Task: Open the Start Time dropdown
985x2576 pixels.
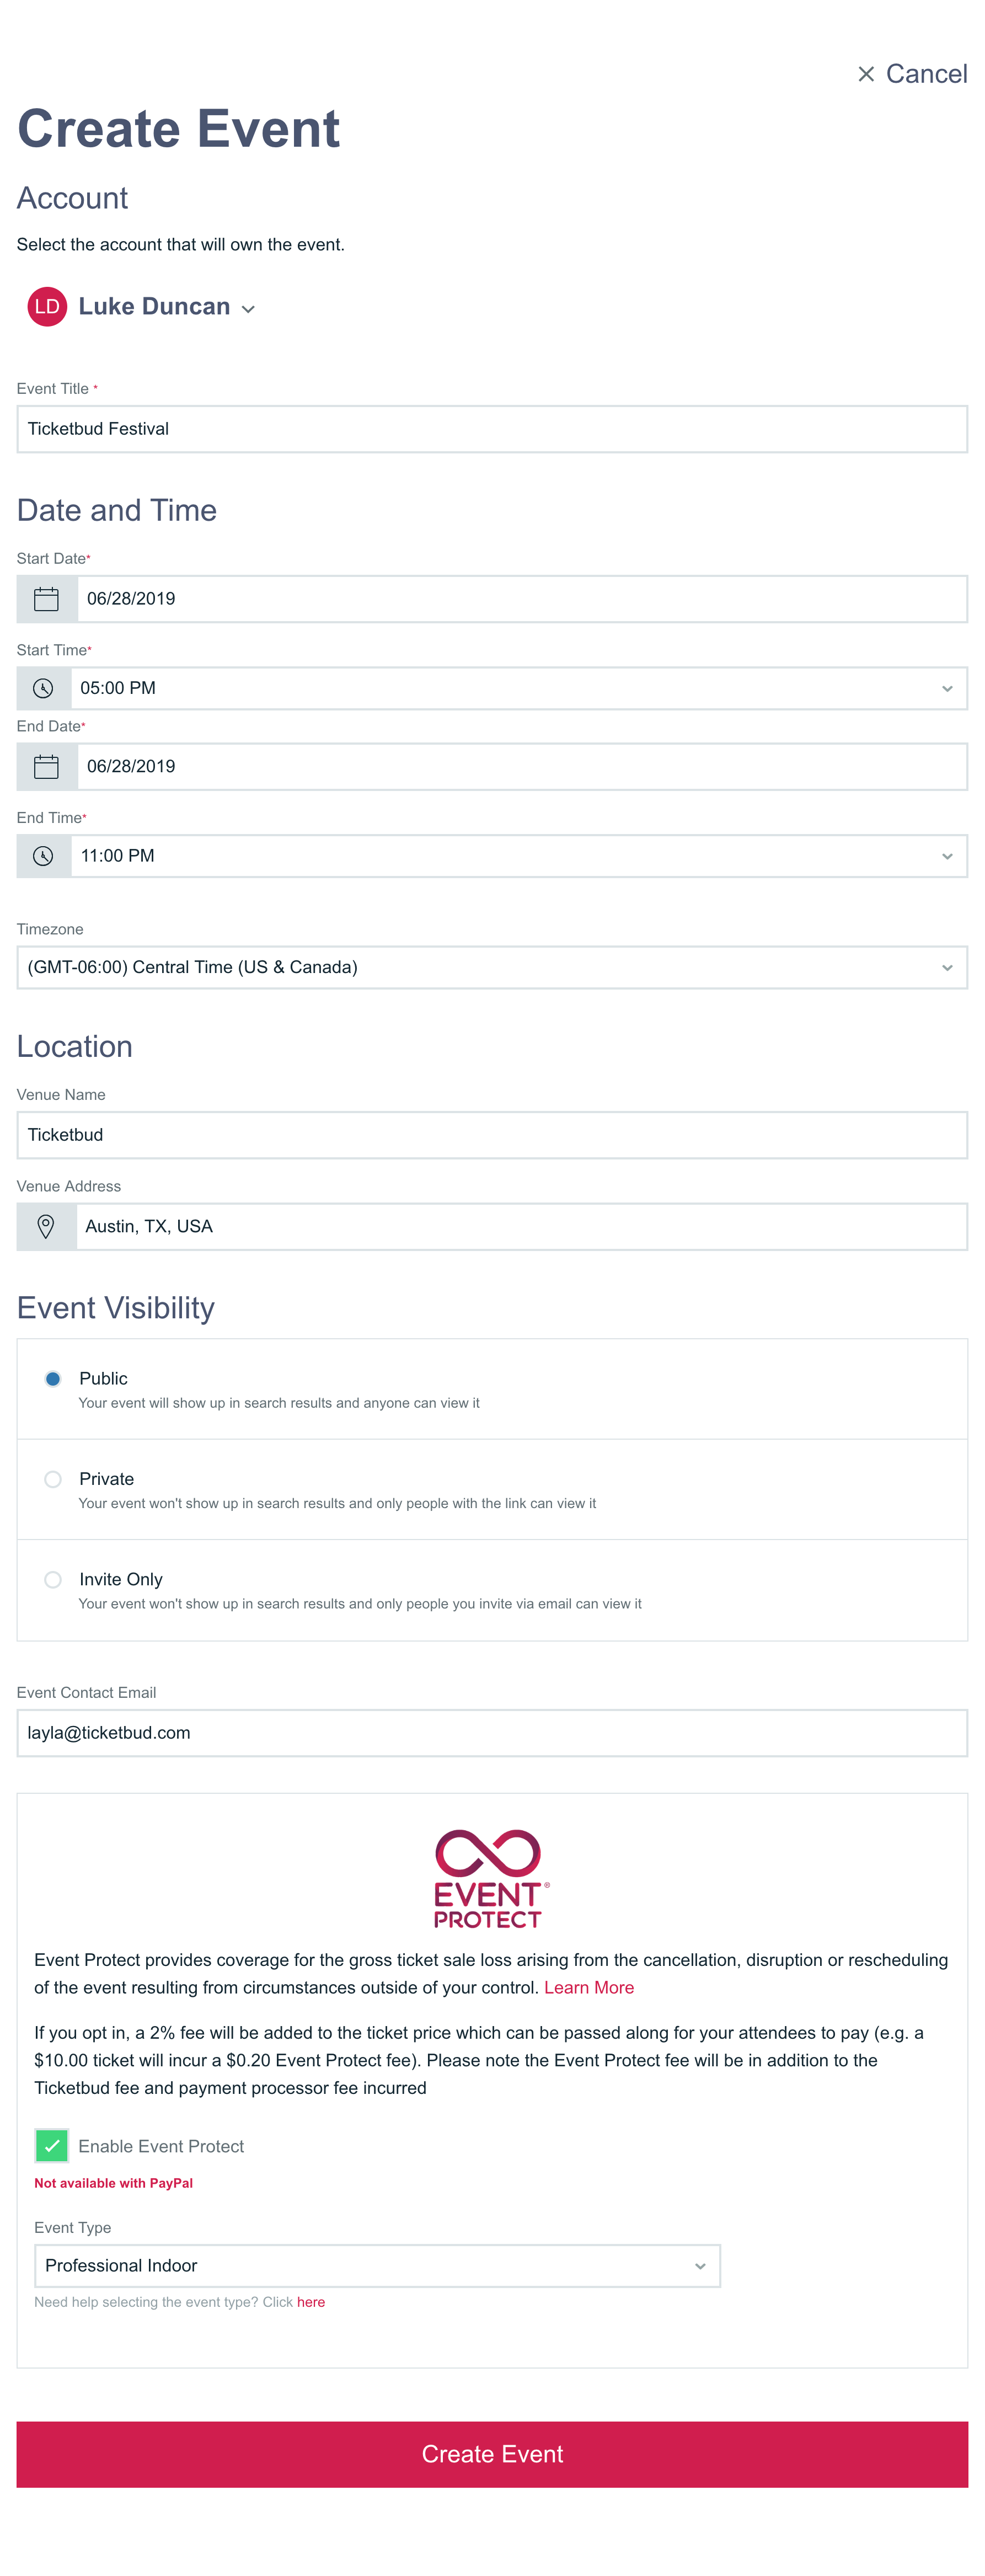Action: (519, 688)
